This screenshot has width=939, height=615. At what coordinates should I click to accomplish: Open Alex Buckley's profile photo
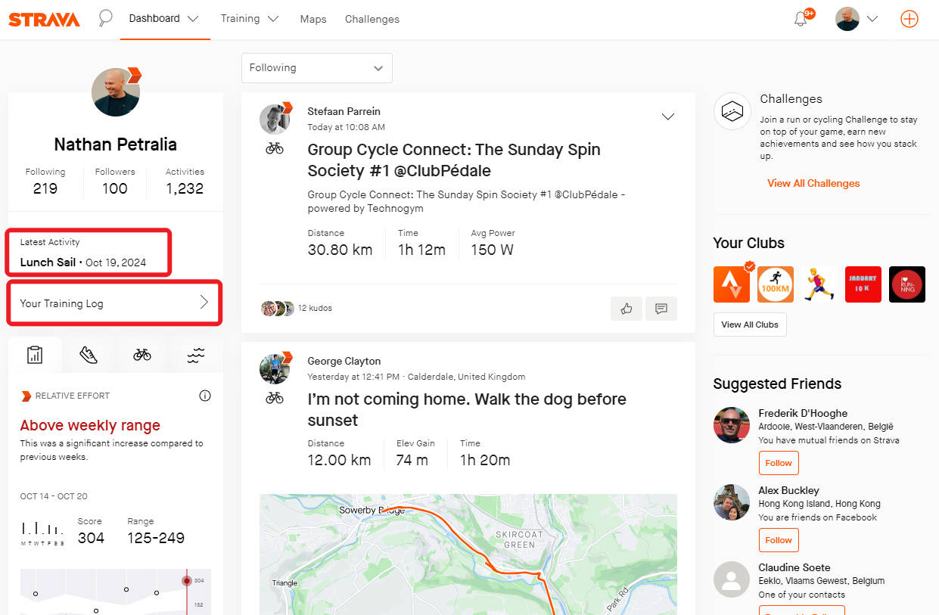(732, 502)
